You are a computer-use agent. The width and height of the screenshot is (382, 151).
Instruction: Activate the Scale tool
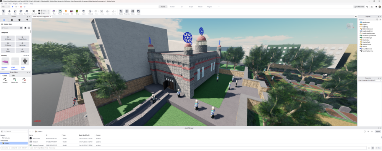coord(15,12)
